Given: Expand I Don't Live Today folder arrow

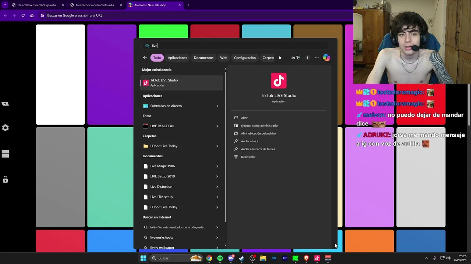Looking at the screenshot, I should coord(217,146).
